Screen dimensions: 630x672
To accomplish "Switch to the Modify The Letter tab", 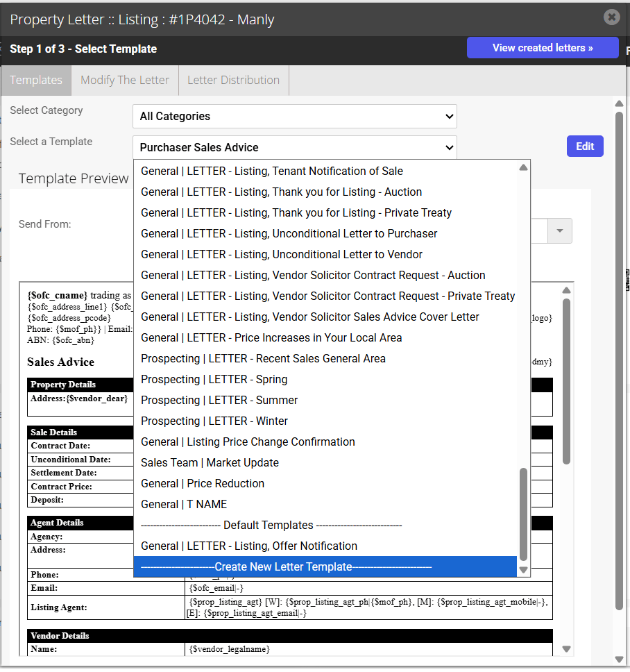I will 125,80.
